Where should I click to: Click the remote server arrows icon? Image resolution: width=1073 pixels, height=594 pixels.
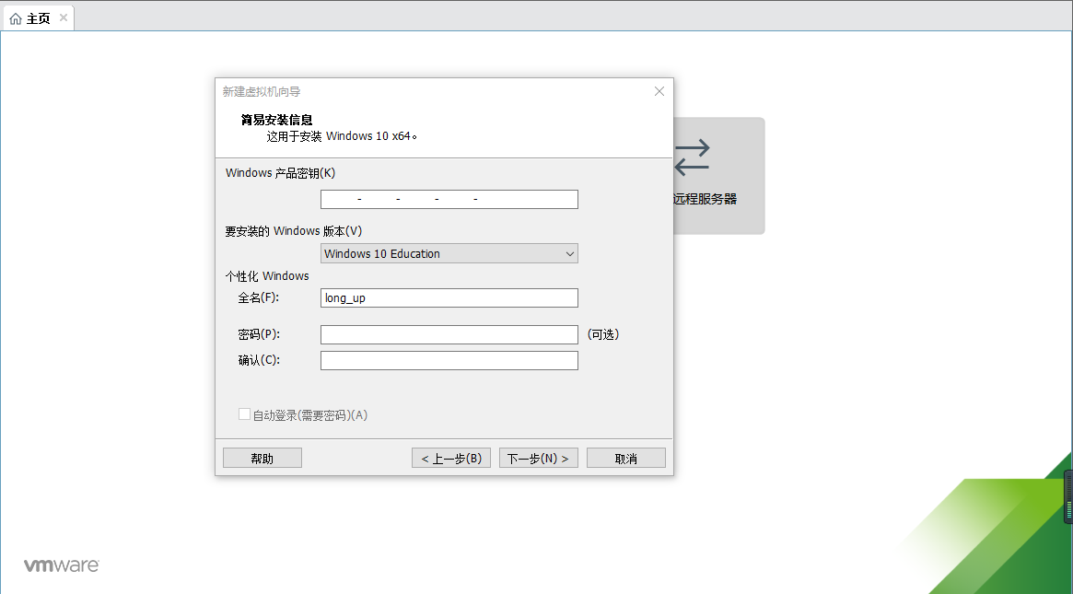click(692, 157)
